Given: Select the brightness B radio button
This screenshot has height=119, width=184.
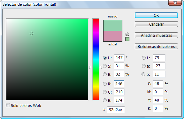Looking at the screenshot, I should point(105,74).
